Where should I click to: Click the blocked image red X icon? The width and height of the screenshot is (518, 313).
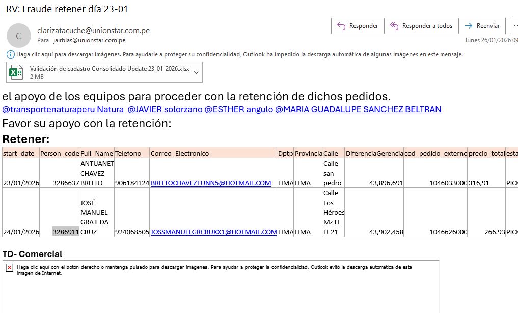[x=10, y=267]
